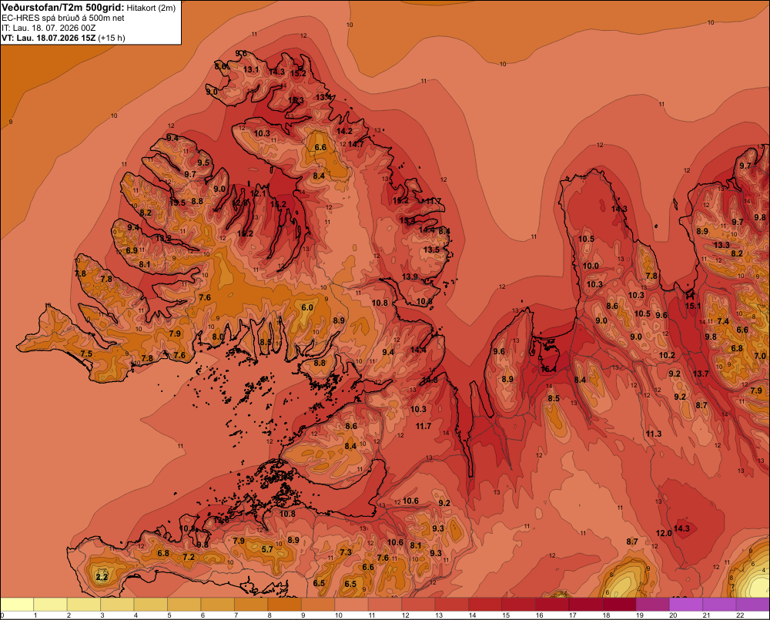
Task: Select the 13.9 coastal temperature value
Action: point(410,276)
